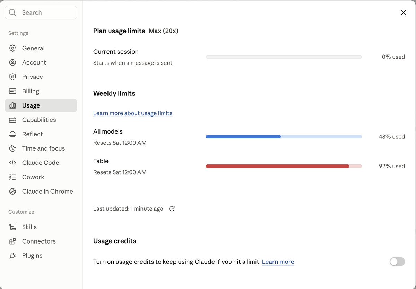416x289 pixels.
Task: Click the General gear icon
Action: click(12, 48)
